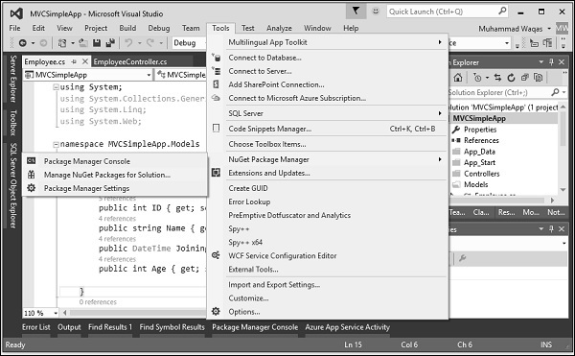The width and height of the screenshot is (575, 356).
Task: Close the Employee.cs tab
Action: coord(85,61)
